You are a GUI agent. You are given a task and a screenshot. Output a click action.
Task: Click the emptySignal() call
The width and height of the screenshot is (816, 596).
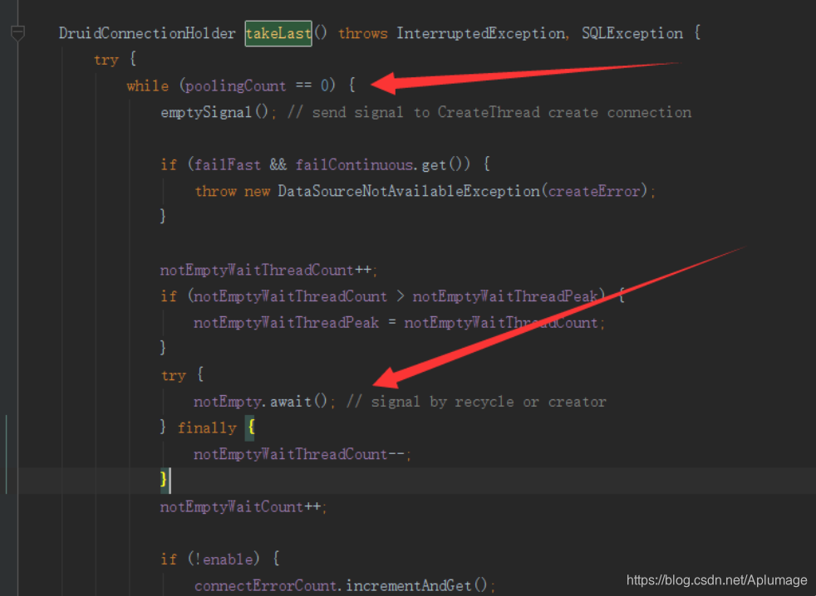coord(214,112)
